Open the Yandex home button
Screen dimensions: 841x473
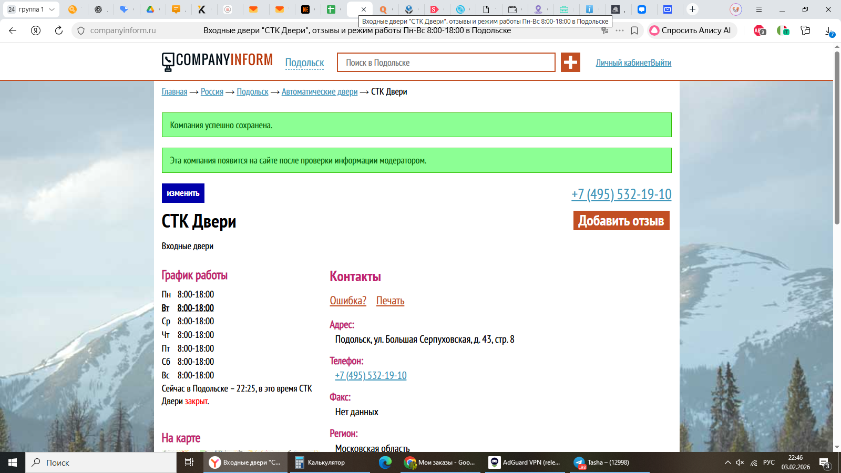(x=36, y=30)
